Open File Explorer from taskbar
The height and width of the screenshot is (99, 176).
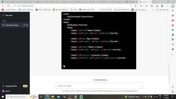click(x=53, y=97)
